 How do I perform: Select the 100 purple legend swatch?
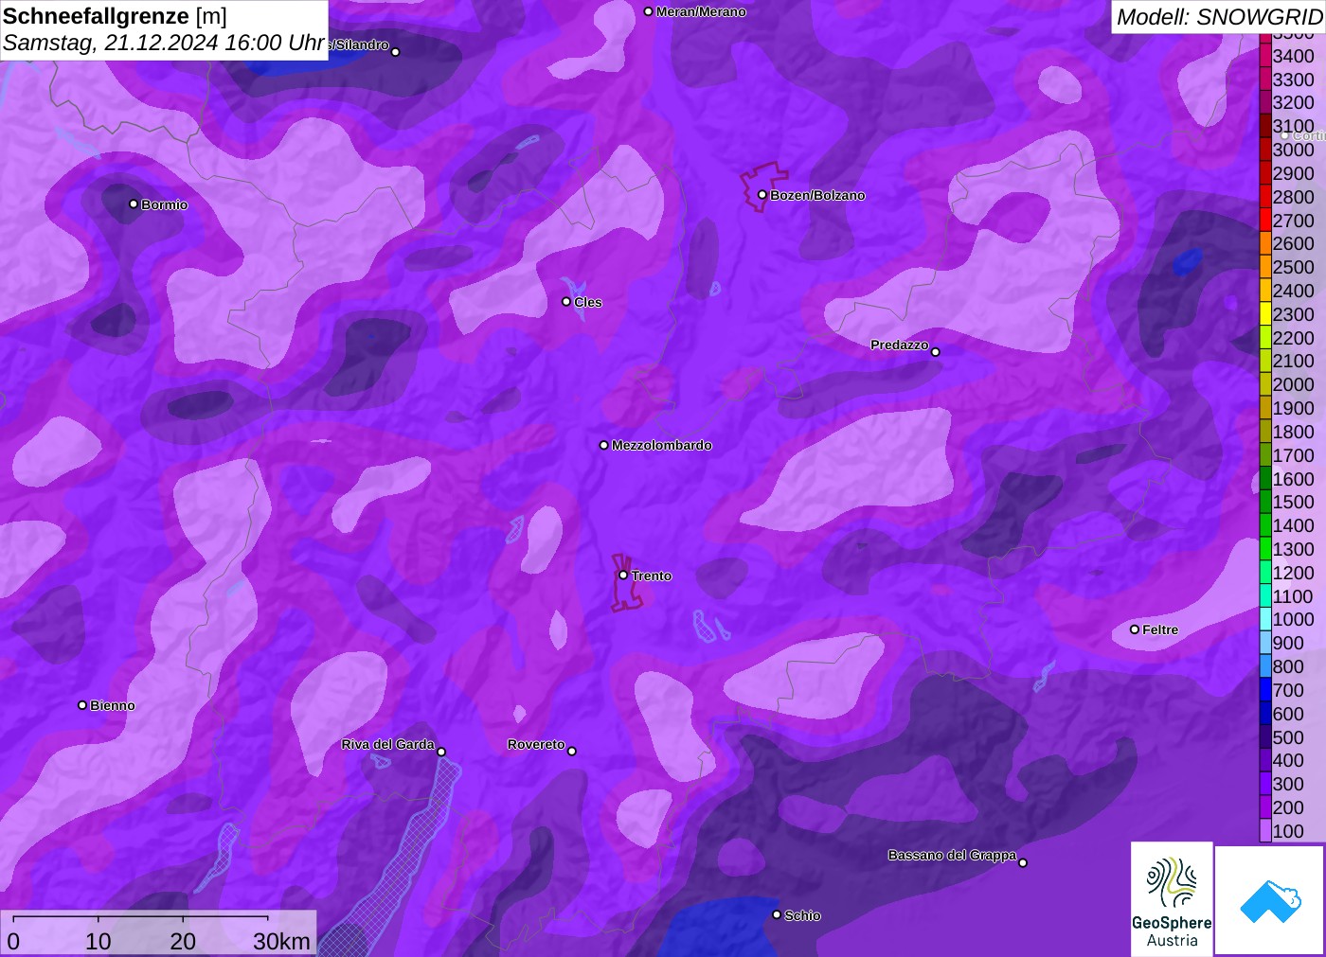point(1265,831)
